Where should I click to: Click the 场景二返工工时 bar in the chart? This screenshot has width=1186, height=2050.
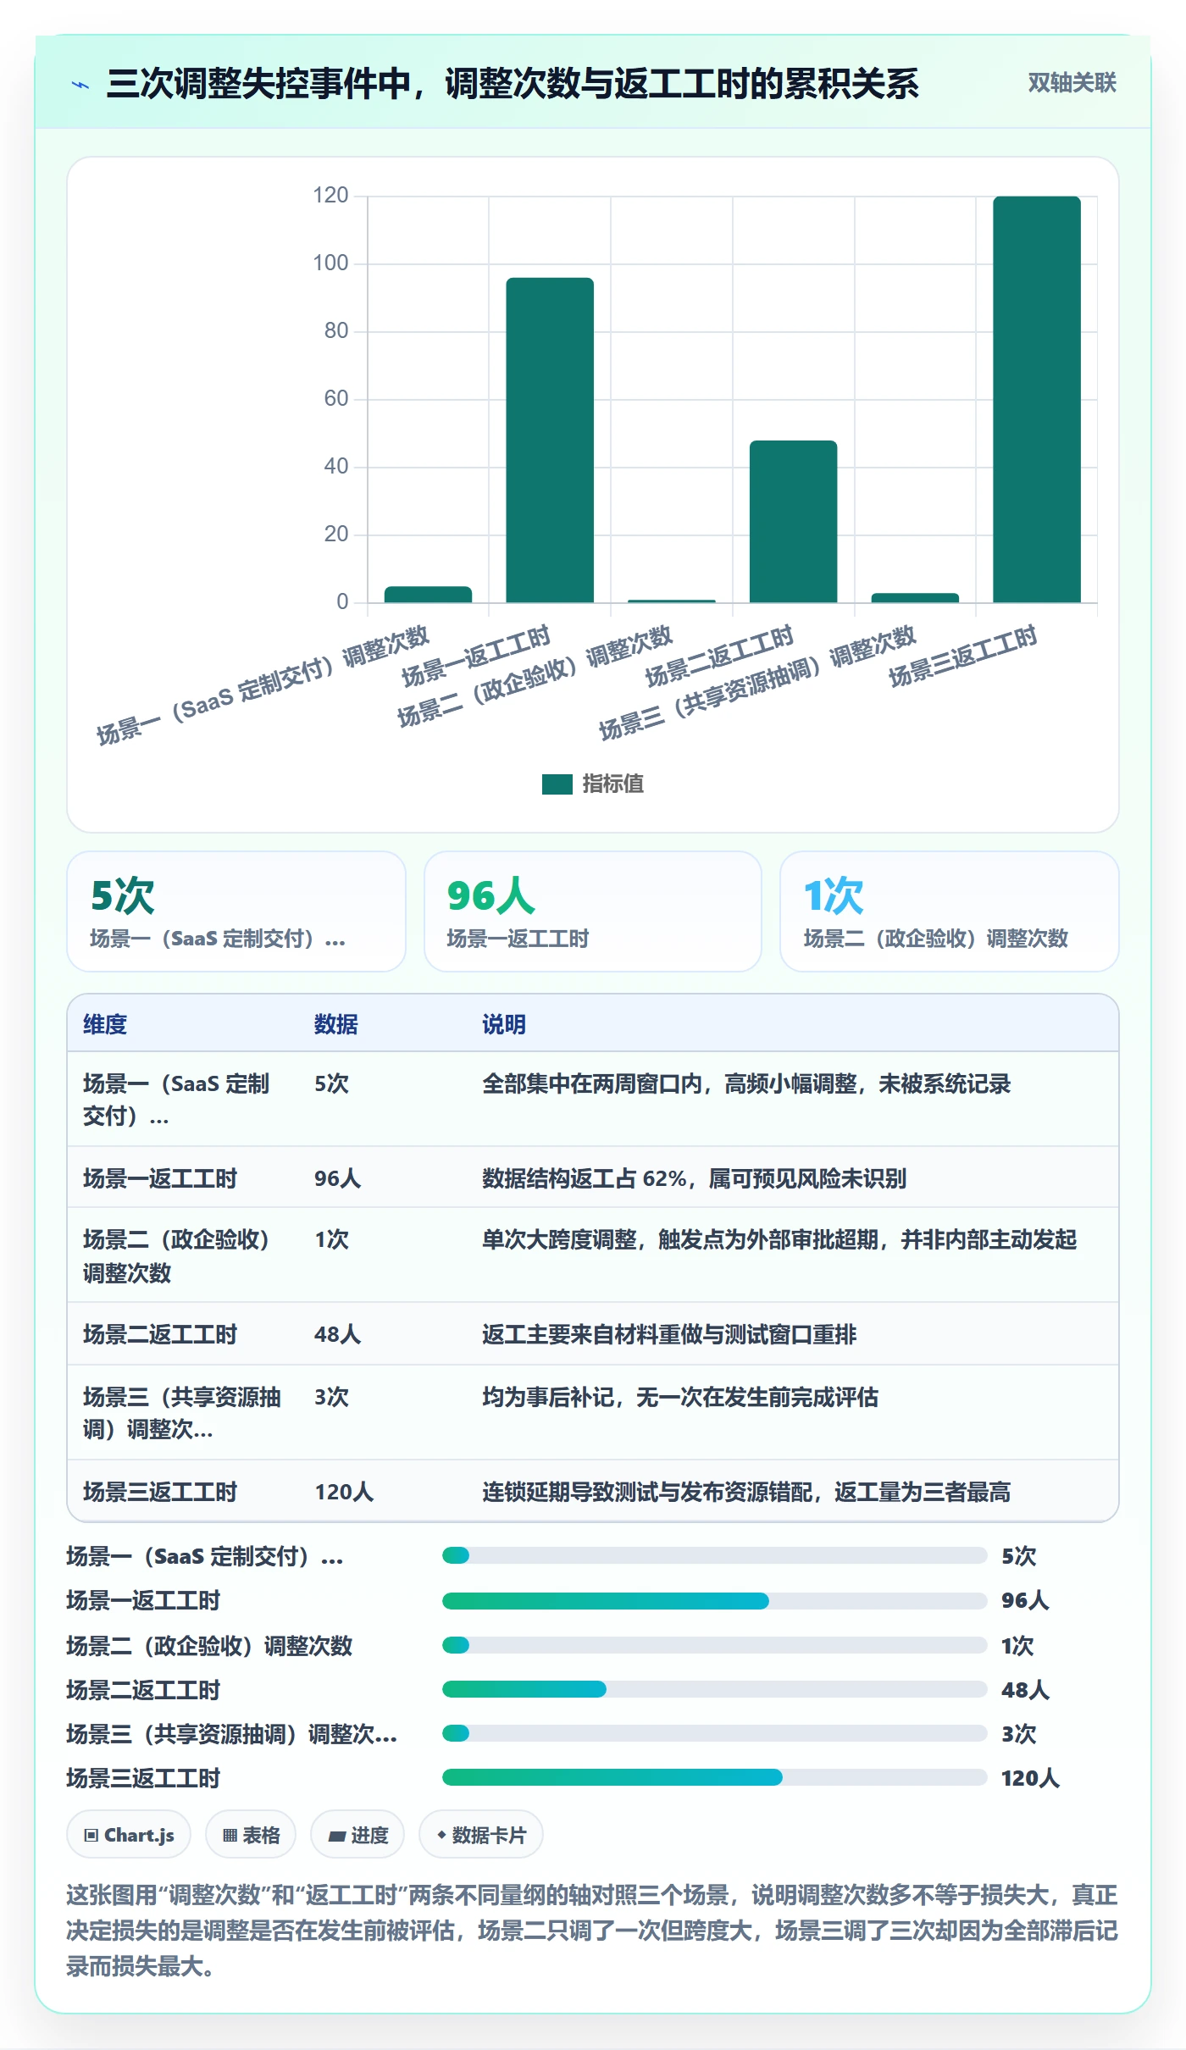793,521
